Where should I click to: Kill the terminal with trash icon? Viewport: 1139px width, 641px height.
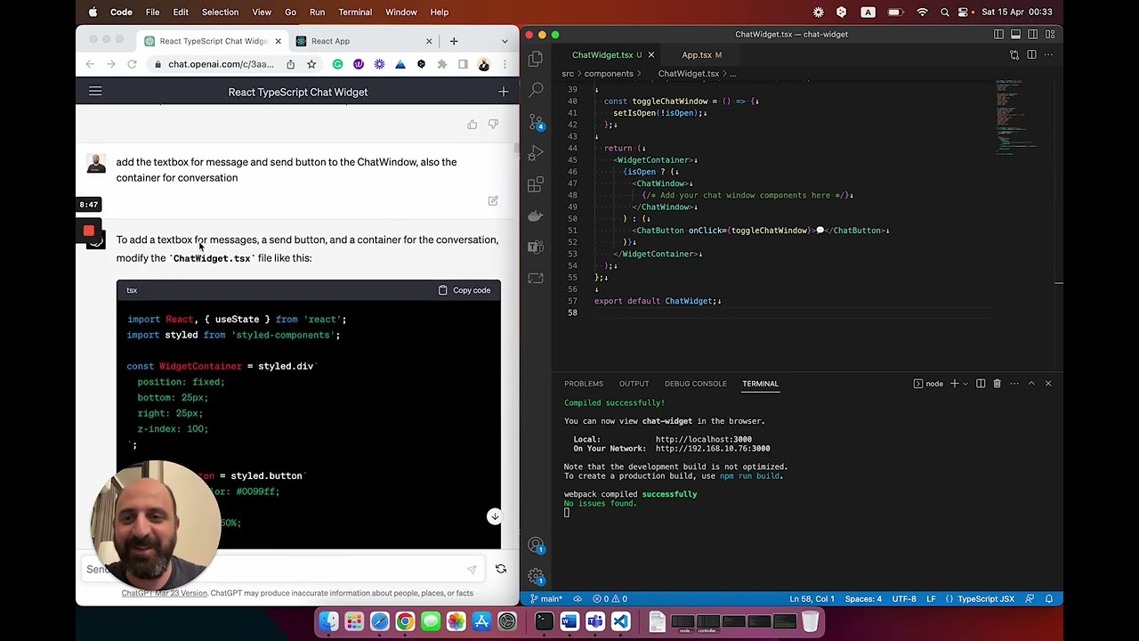point(997,384)
